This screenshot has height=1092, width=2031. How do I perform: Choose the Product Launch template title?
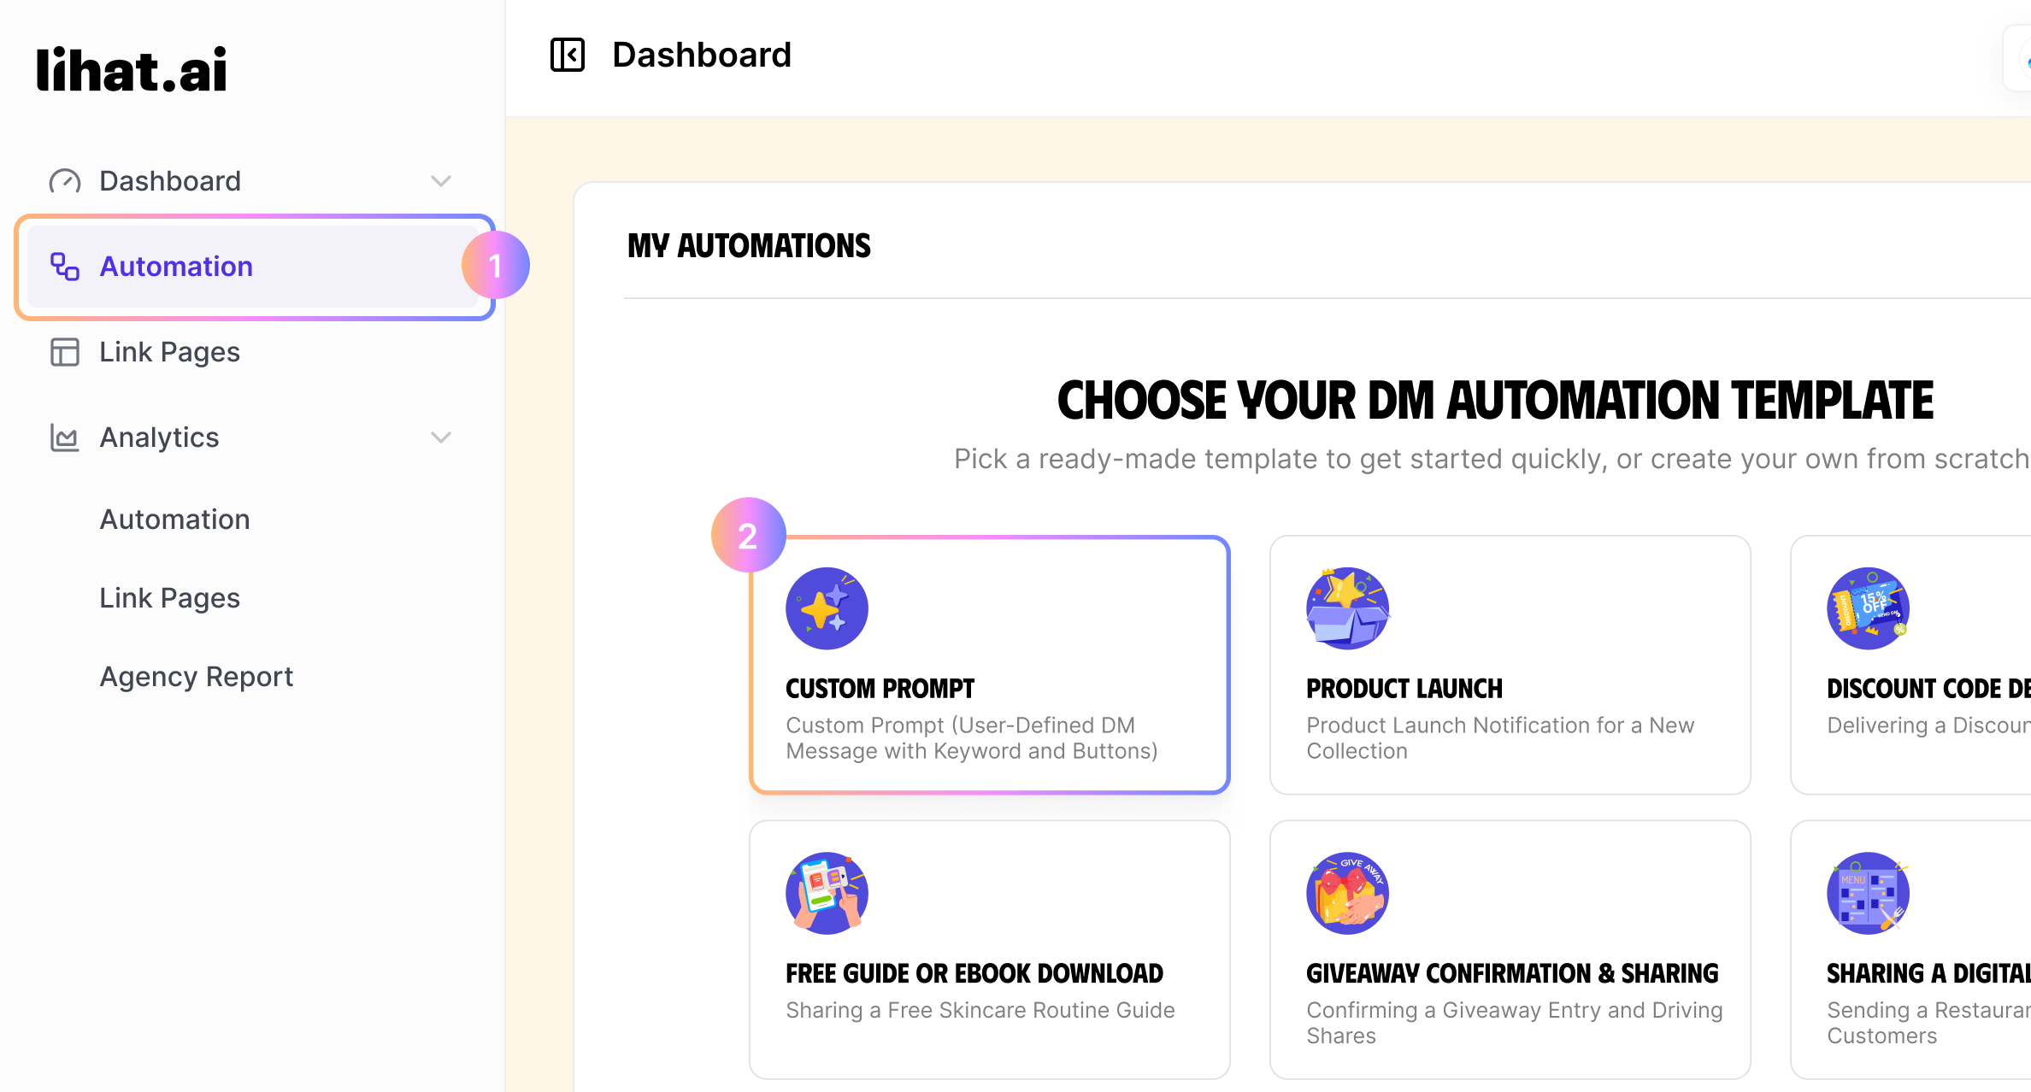point(1404,689)
